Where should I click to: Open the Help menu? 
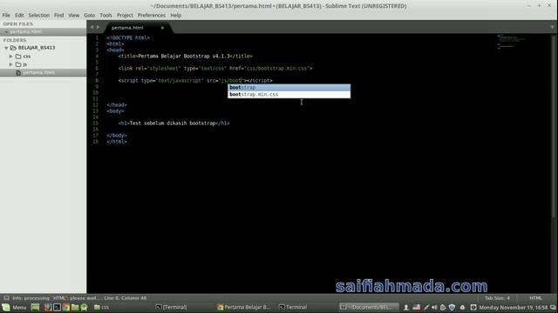176,16
